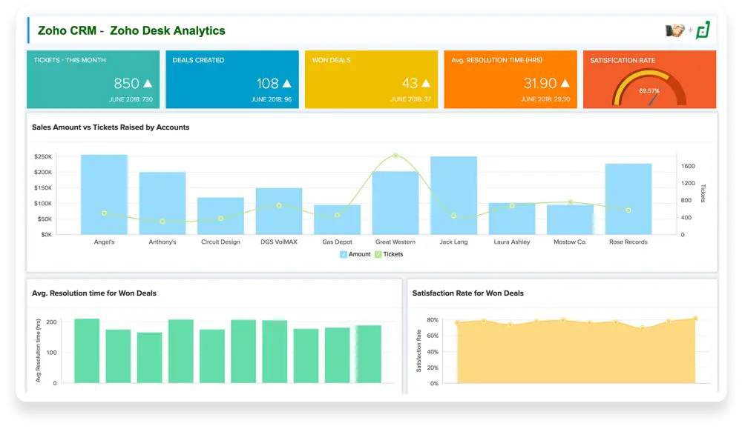
Task: Click the Avg. Resolution time chart title
Action: tap(94, 293)
